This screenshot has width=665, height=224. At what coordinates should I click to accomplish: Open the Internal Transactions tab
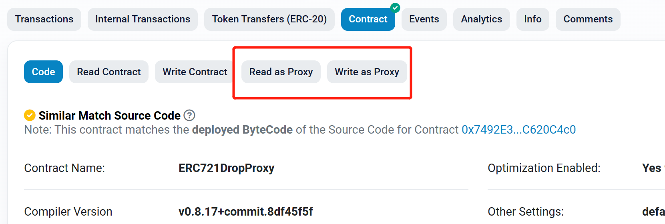[143, 19]
